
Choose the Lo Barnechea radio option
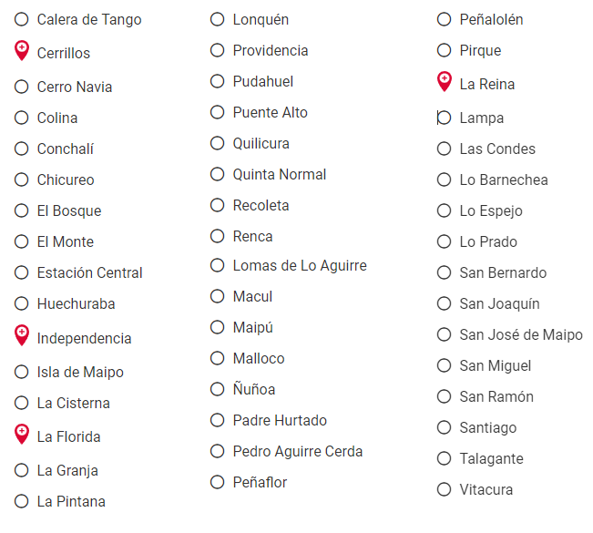tap(444, 179)
